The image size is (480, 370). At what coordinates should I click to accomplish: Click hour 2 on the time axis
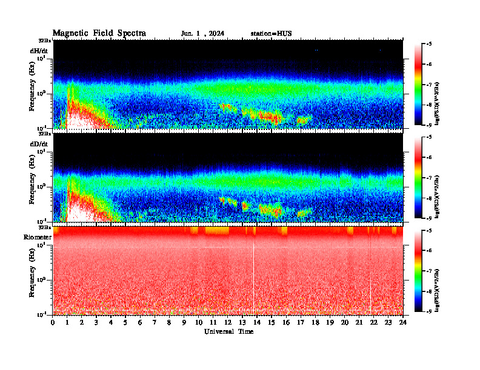tap(82, 322)
